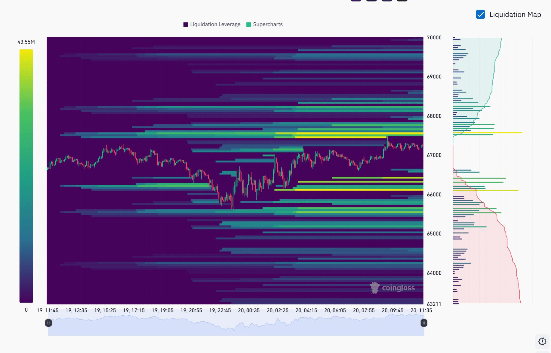551x353 pixels.
Task: Click the 70000 price axis label
Action: tap(434, 38)
